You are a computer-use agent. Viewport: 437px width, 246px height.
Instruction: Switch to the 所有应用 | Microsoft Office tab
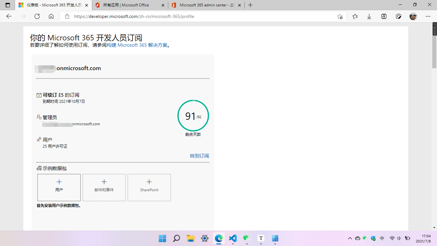pyautogui.click(x=130, y=5)
